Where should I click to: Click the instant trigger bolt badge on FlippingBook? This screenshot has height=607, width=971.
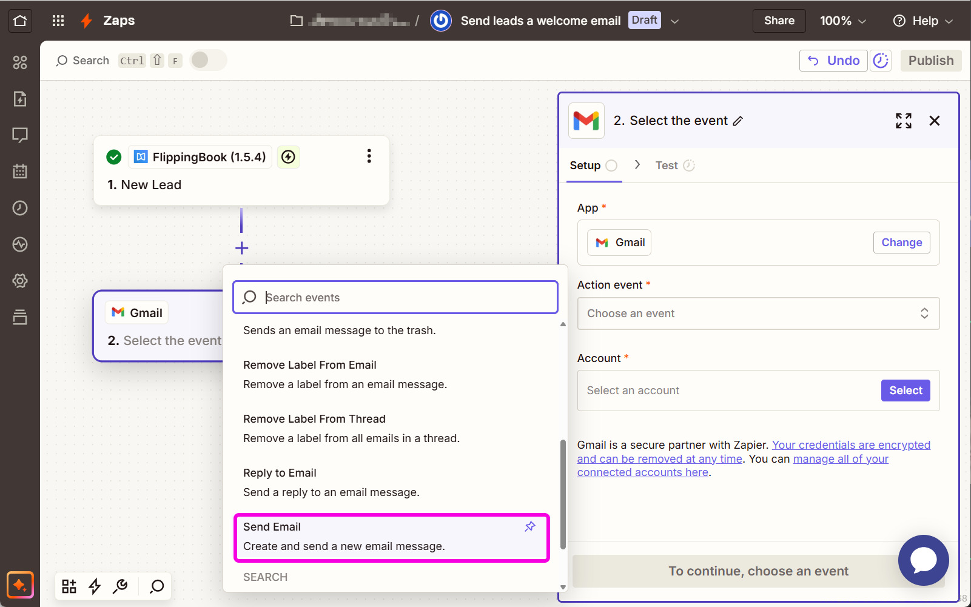pos(289,157)
